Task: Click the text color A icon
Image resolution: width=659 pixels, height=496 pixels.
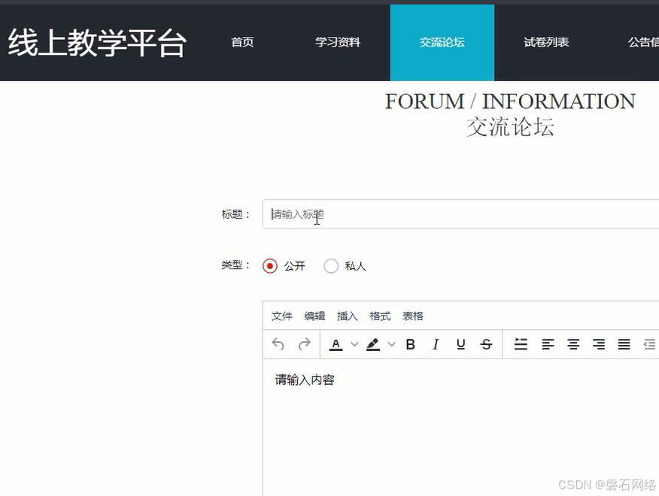Action: pyautogui.click(x=336, y=344)
